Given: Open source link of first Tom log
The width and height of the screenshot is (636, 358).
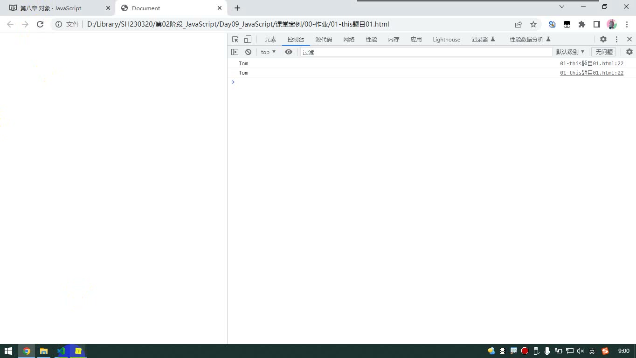Looking at the screenshot, I should pyautogui.click(x=592, y=63).
